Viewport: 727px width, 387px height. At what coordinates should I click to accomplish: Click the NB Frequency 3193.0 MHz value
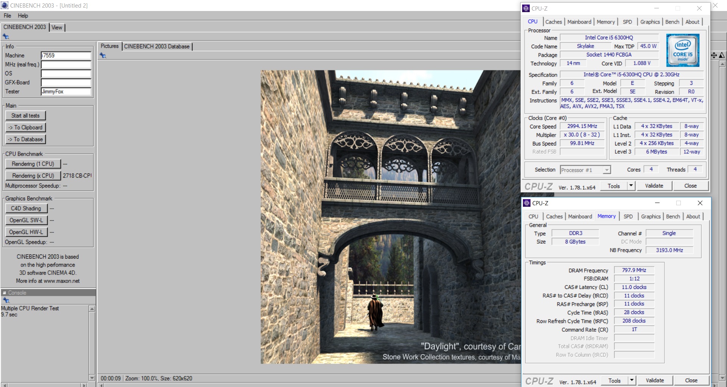point(669,250)
